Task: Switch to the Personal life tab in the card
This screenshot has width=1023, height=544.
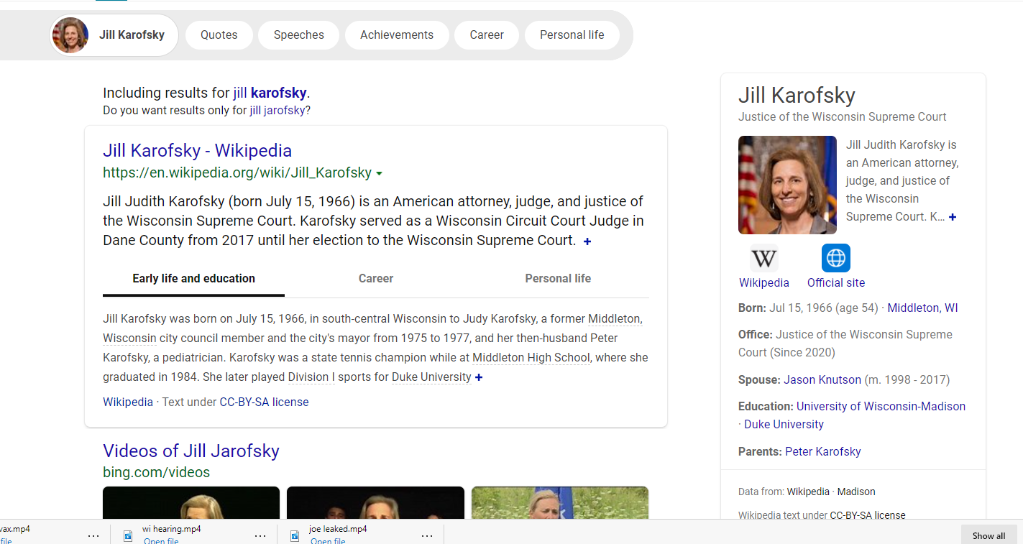Action: coord(558,279)
